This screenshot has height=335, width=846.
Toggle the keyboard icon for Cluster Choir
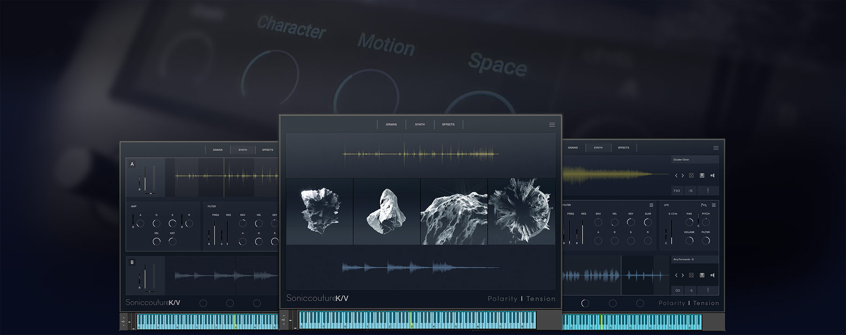pyautogui.click(x=702, y=176)
